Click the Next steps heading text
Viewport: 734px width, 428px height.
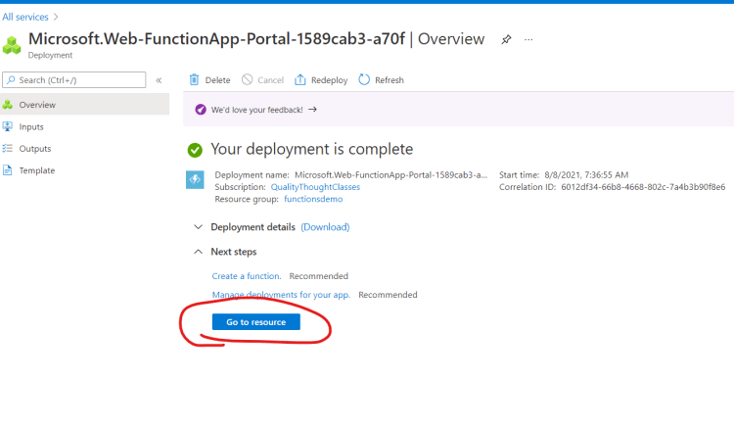(234, 252)
